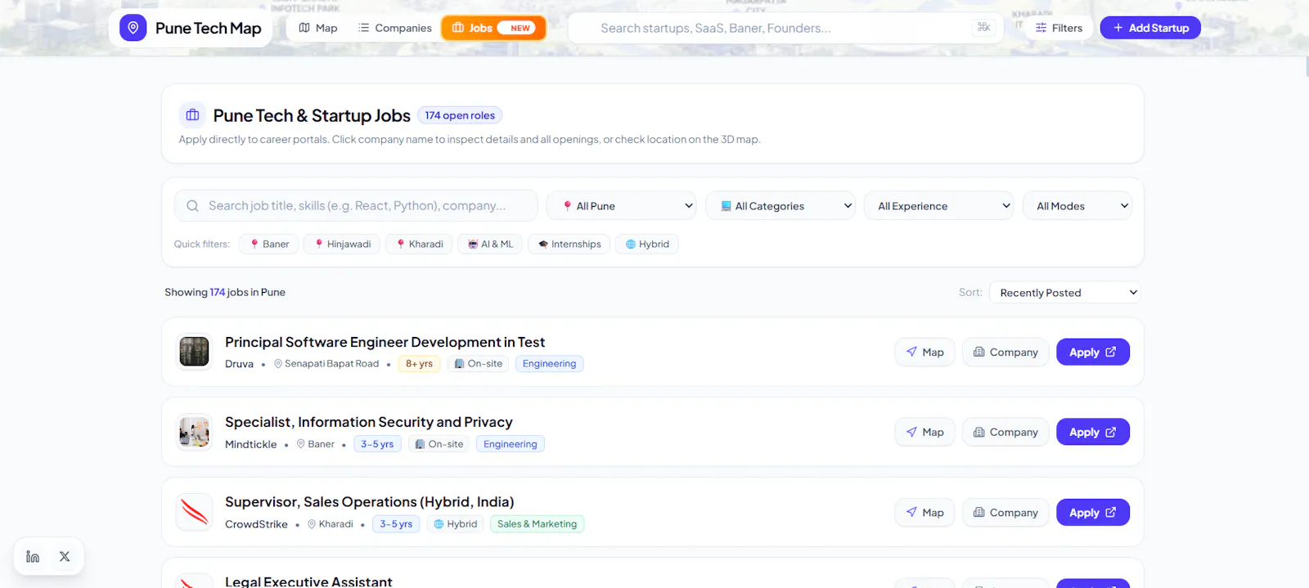Show the Druva job on the Map

tap(924, 352)
